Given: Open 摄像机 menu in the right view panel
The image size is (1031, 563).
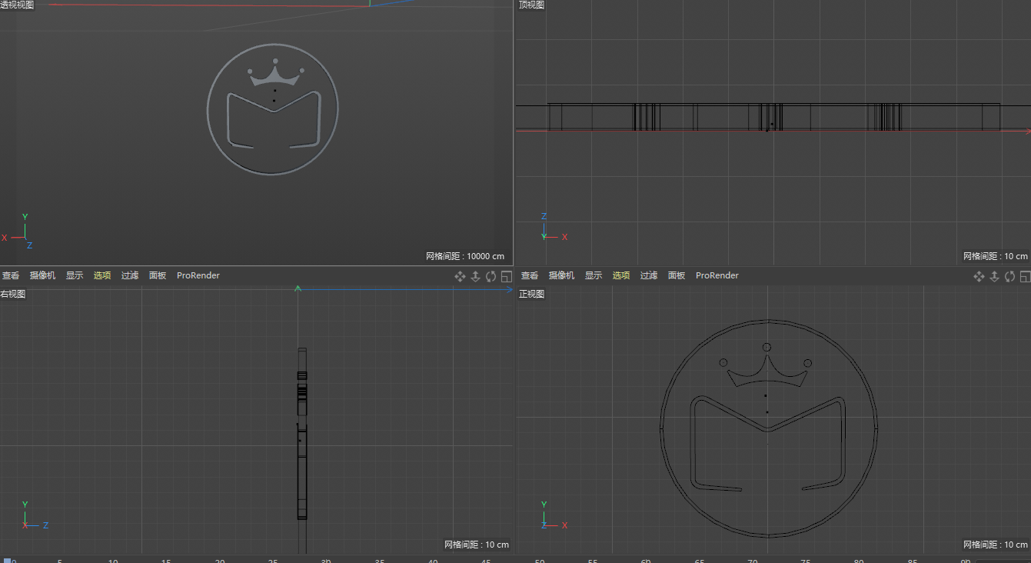Looking at the screenshot, I should click(43, 275).
